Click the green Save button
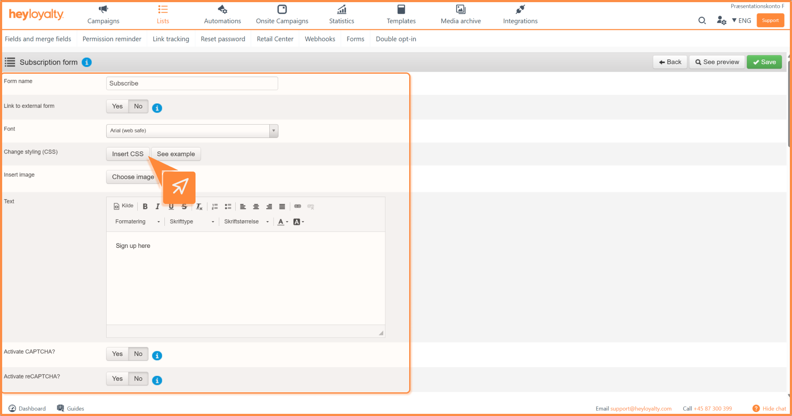The width and height of the screenshot is (792, 416). coord(764,62)
